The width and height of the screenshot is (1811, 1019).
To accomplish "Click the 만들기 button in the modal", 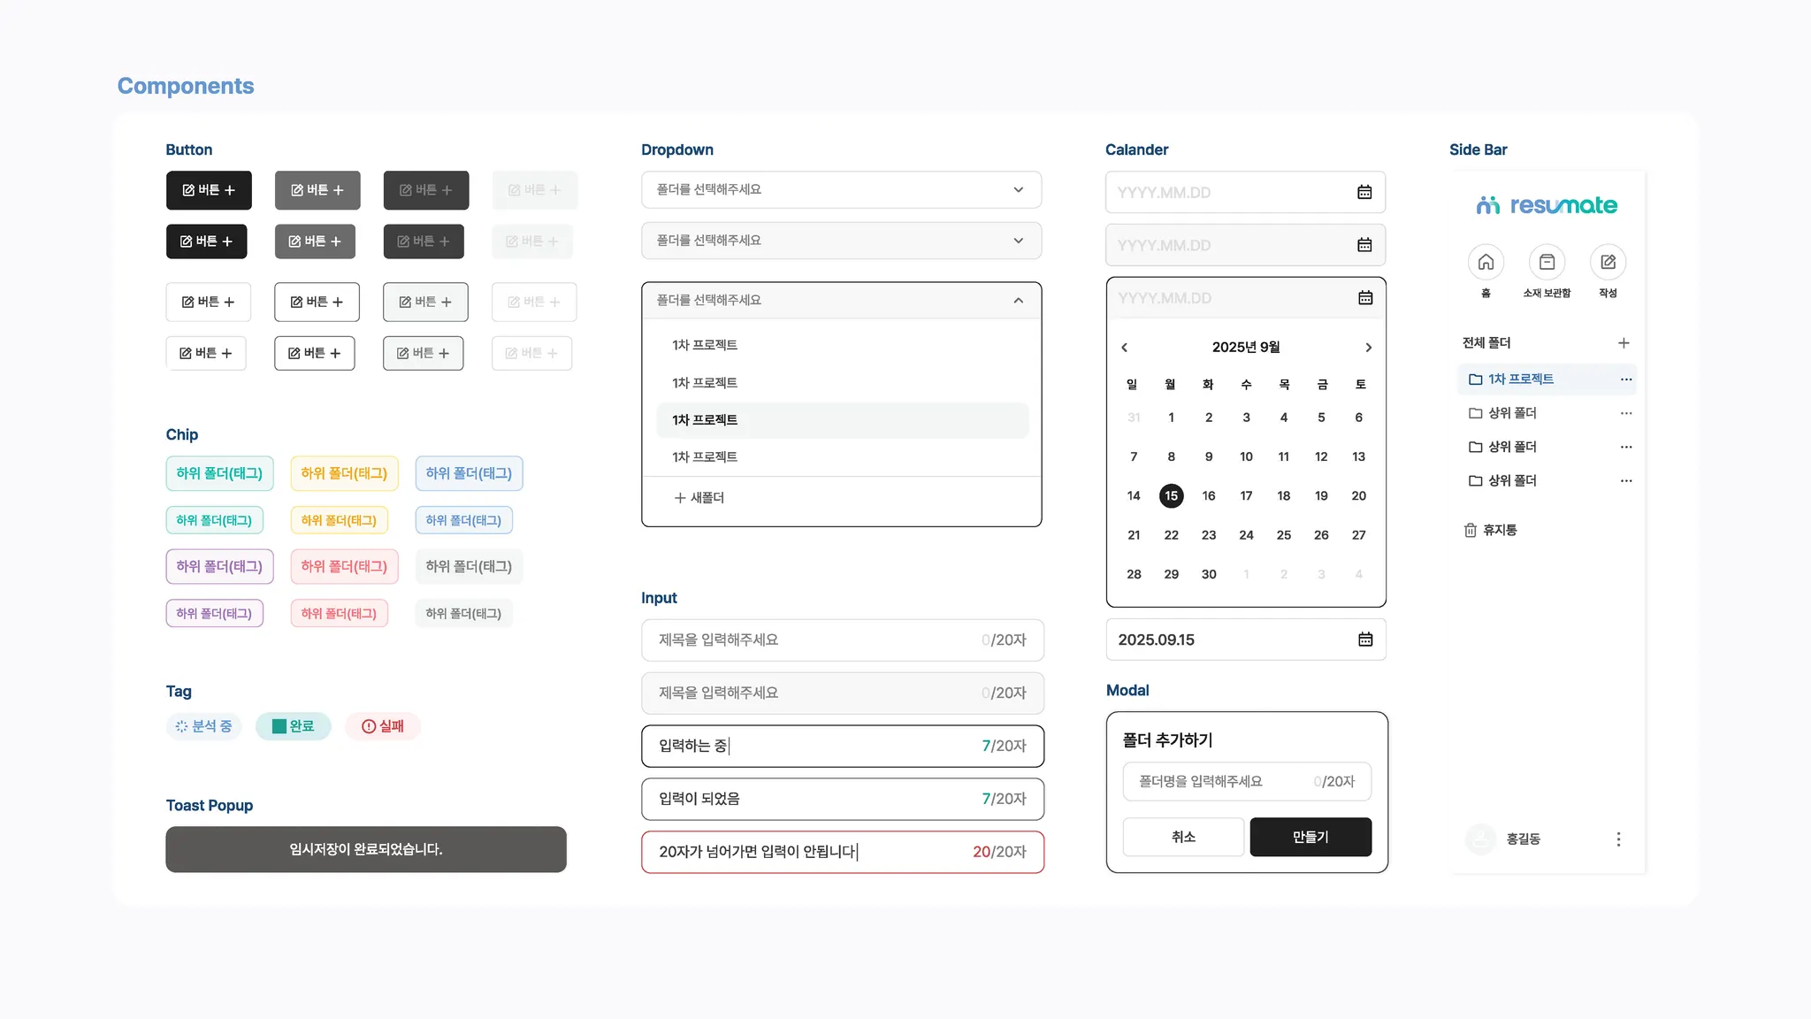I will (x=1310, y=837).
